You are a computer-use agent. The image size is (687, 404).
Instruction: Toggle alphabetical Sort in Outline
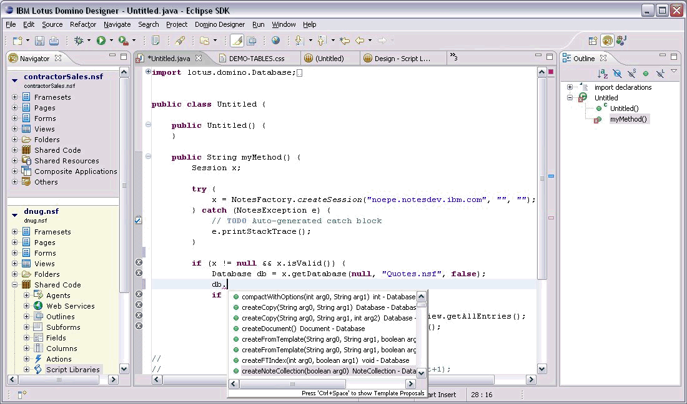(603, 74)
